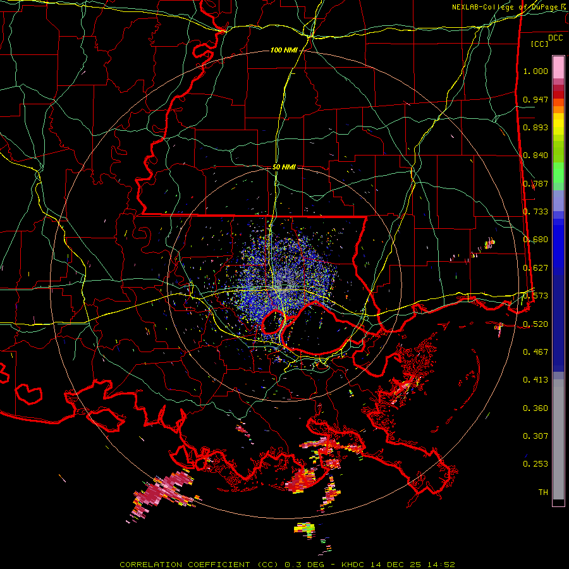
Task: Click the 1.000 legend value
Action: coord(535,71)
